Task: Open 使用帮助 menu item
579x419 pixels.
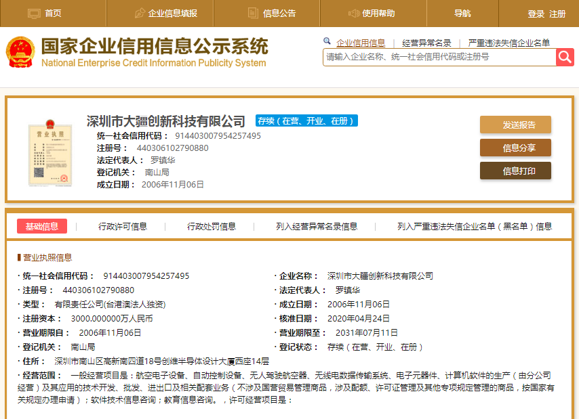Action: [x=378, y=14]
